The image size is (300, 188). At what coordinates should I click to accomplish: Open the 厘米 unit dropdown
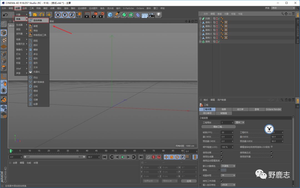(240, 122)
